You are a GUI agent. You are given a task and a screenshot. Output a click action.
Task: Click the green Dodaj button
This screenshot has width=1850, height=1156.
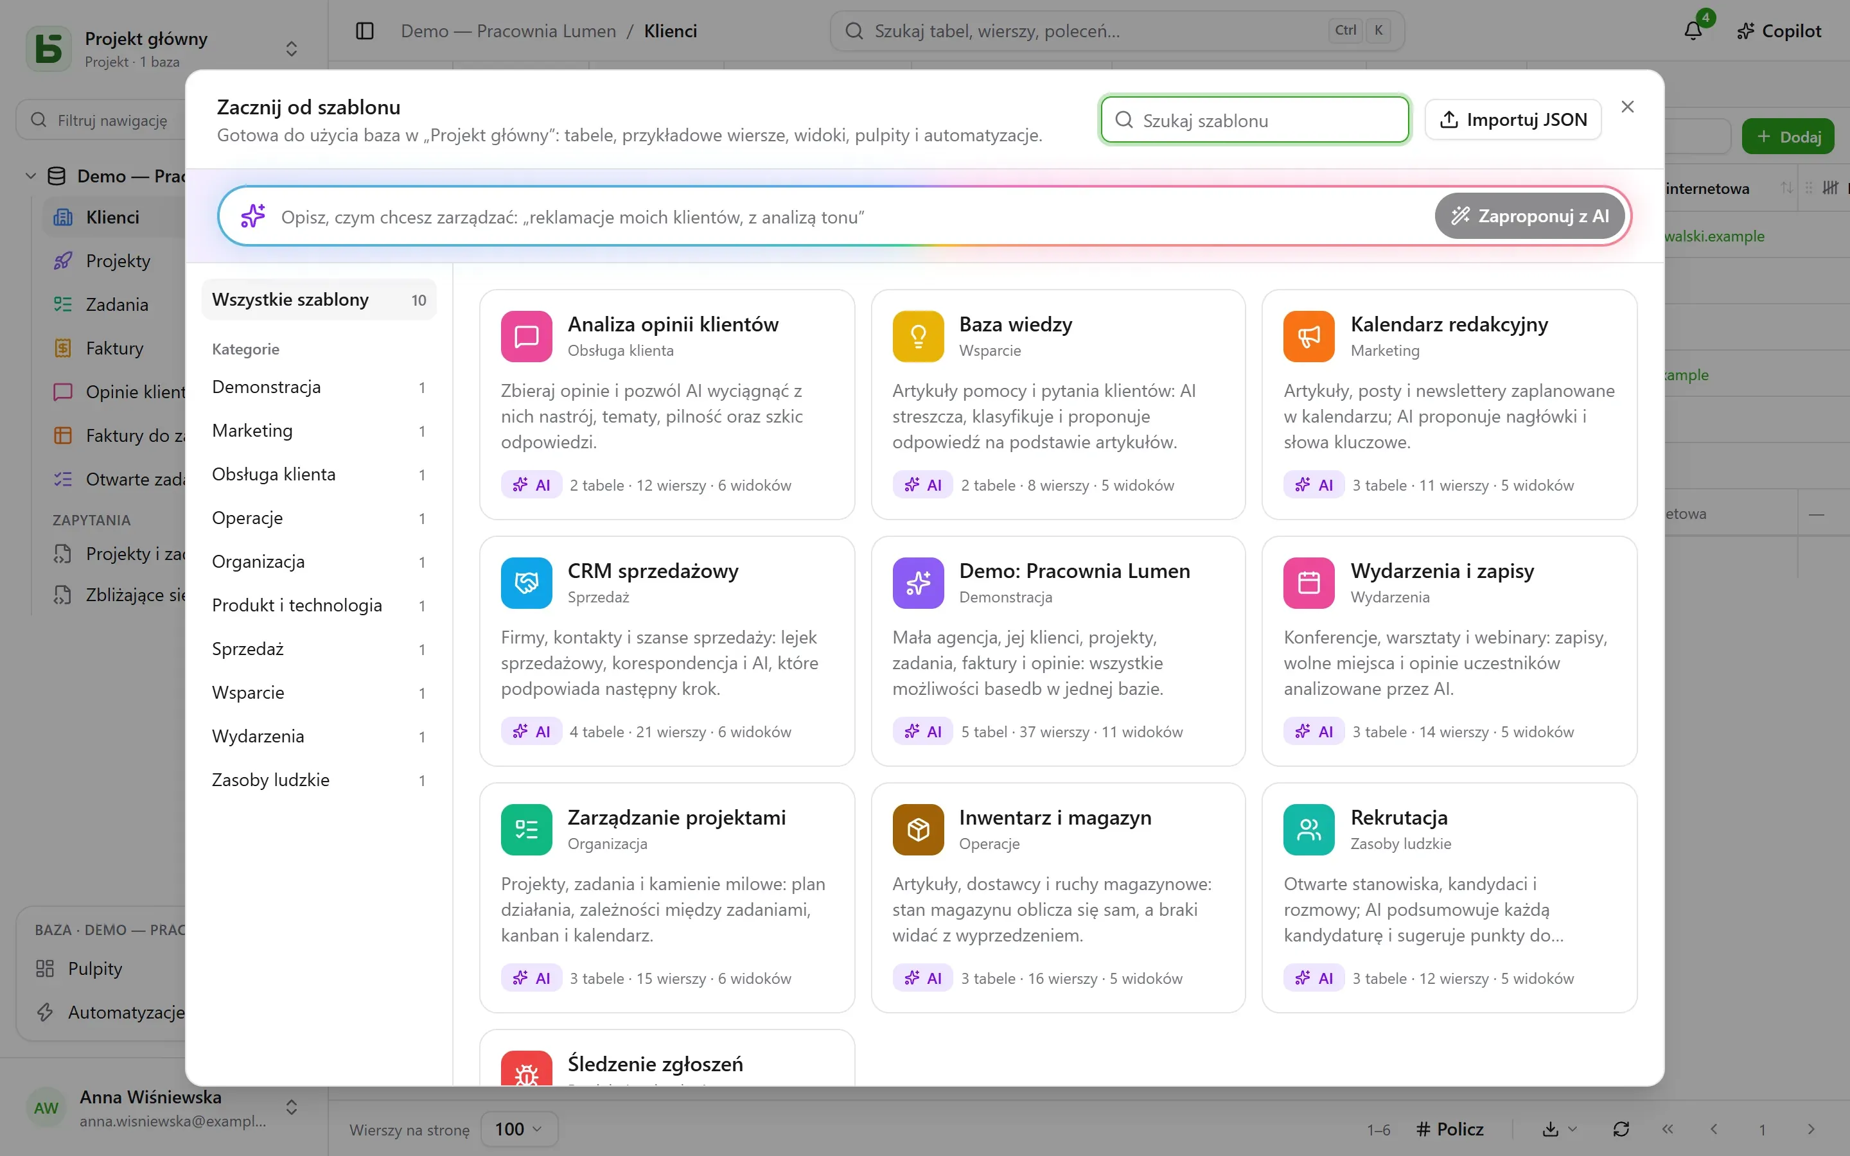pyautogui.click(x=1788, y=137)
